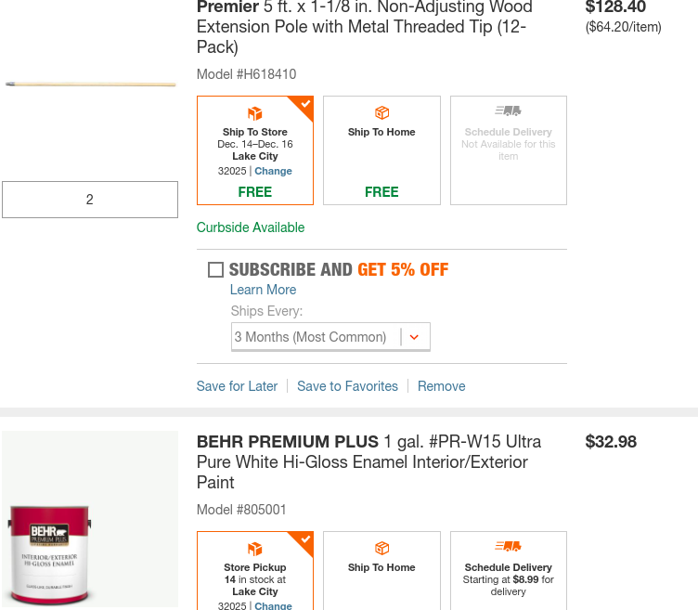This screenshot has width=698, height=610.
Task: Remove the extension pole from cart
Action: tap(441, 386)
